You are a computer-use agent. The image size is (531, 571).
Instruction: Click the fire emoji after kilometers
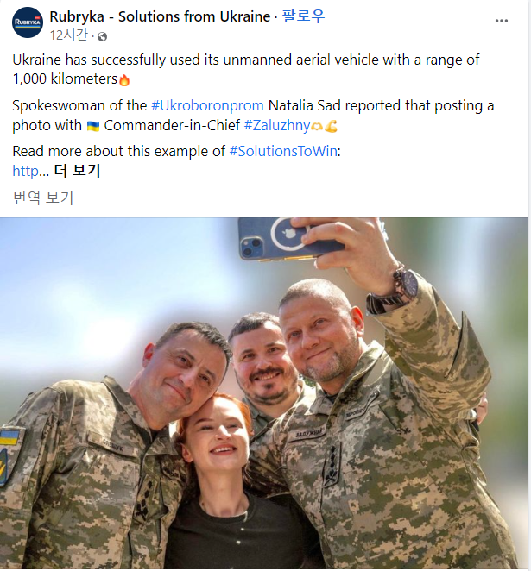pyautogui.click(x=124, y=79)
